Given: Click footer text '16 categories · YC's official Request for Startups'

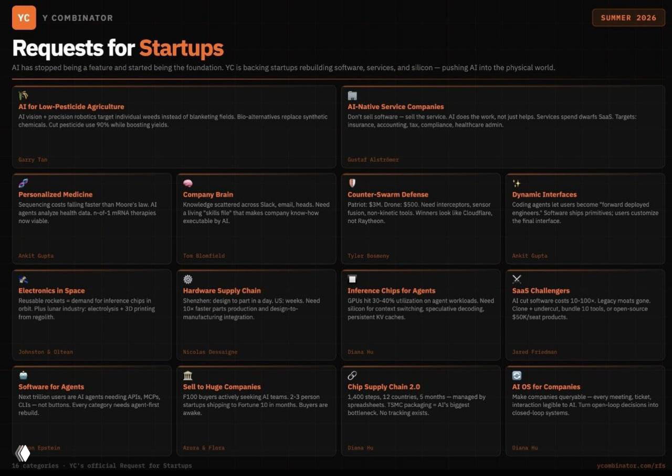Looking at the screenshot, I should [x=102, y=465].
